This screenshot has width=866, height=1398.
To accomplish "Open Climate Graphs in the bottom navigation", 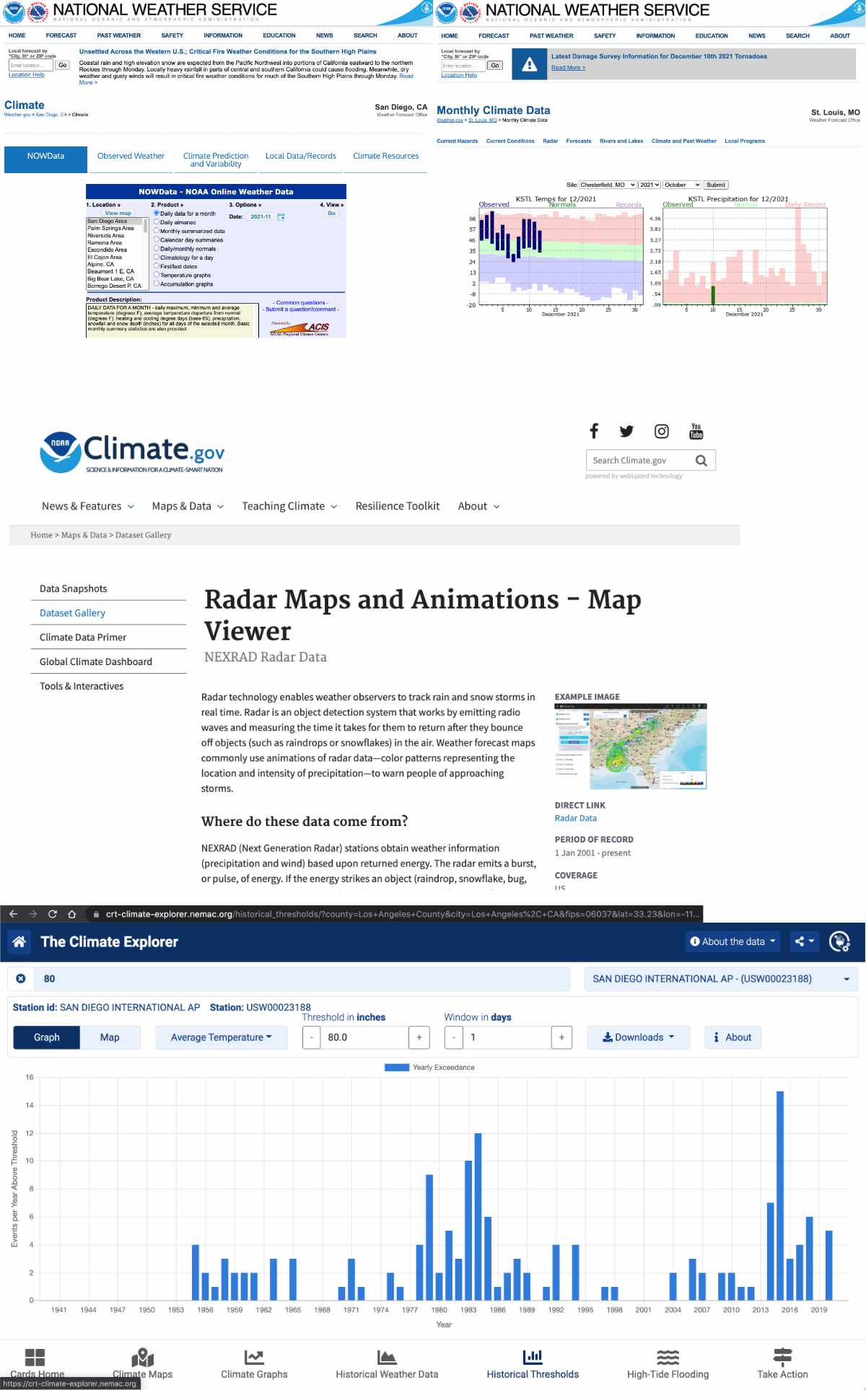I will pyautogui.click(x=254, y=1363).
